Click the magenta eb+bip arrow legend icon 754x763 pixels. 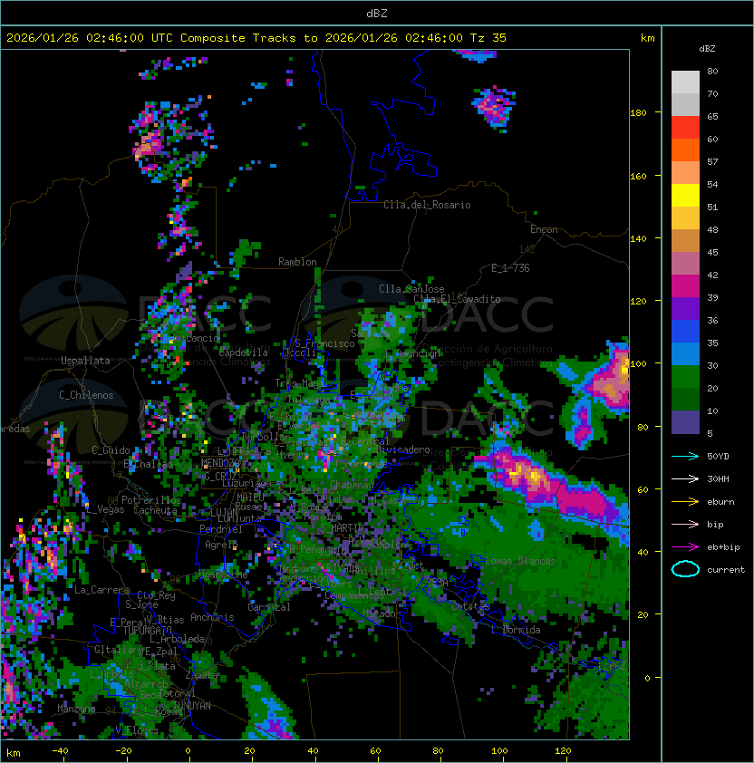[685, 547]
